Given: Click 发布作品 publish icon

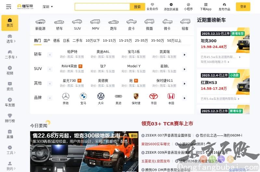Looking at the screenshot, I should (x=224, y=7).
